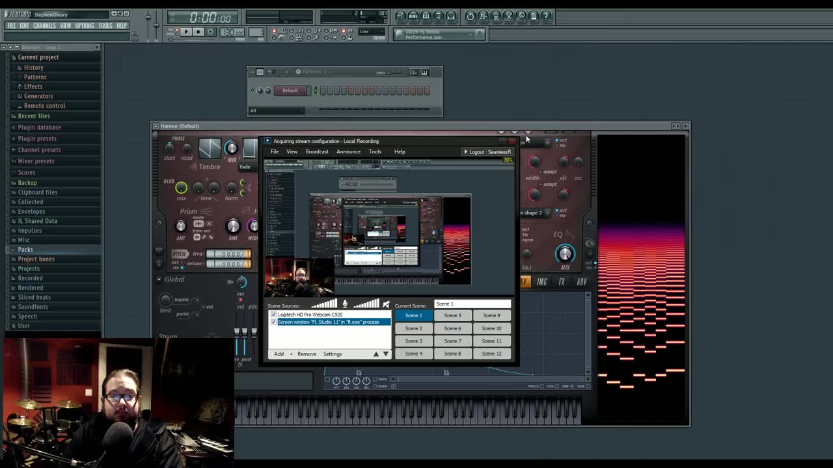Adjust the speaker volume level bars
The height and width of the screenshot is (468, 833).
coord(366,304)
